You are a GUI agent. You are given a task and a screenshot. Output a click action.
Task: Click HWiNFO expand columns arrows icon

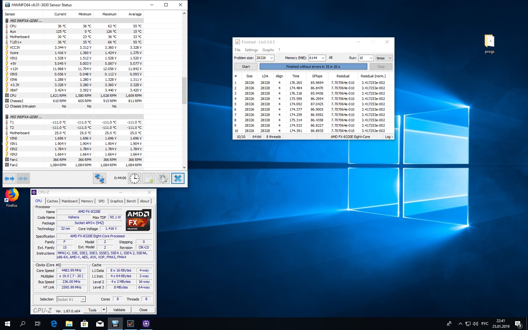coord(9,179)
